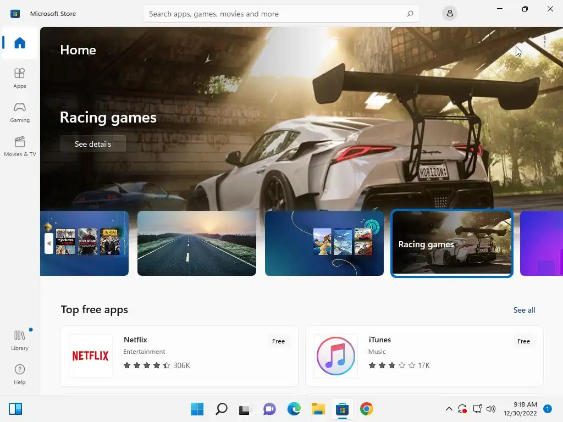Click the Free label on iTunes card
Viewport: 563px width, 422px height.
523,341
